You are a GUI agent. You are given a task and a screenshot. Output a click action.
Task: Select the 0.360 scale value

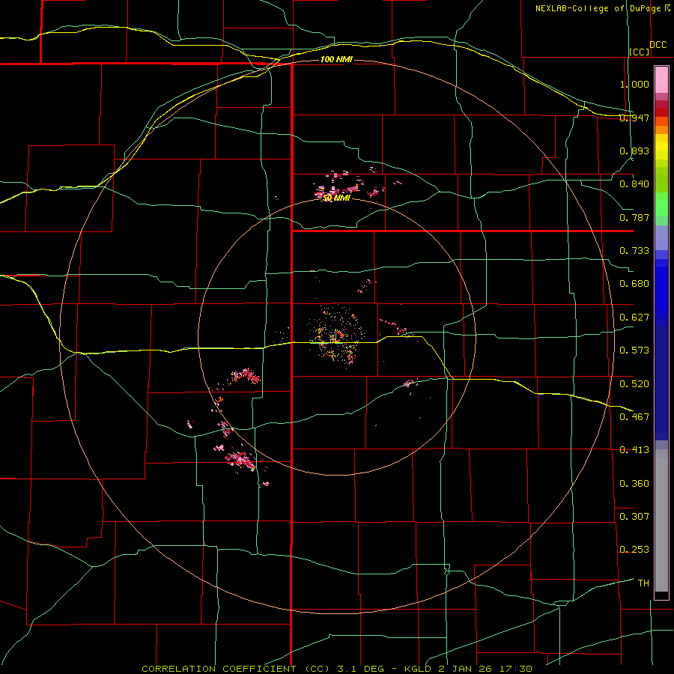(634, 484)
